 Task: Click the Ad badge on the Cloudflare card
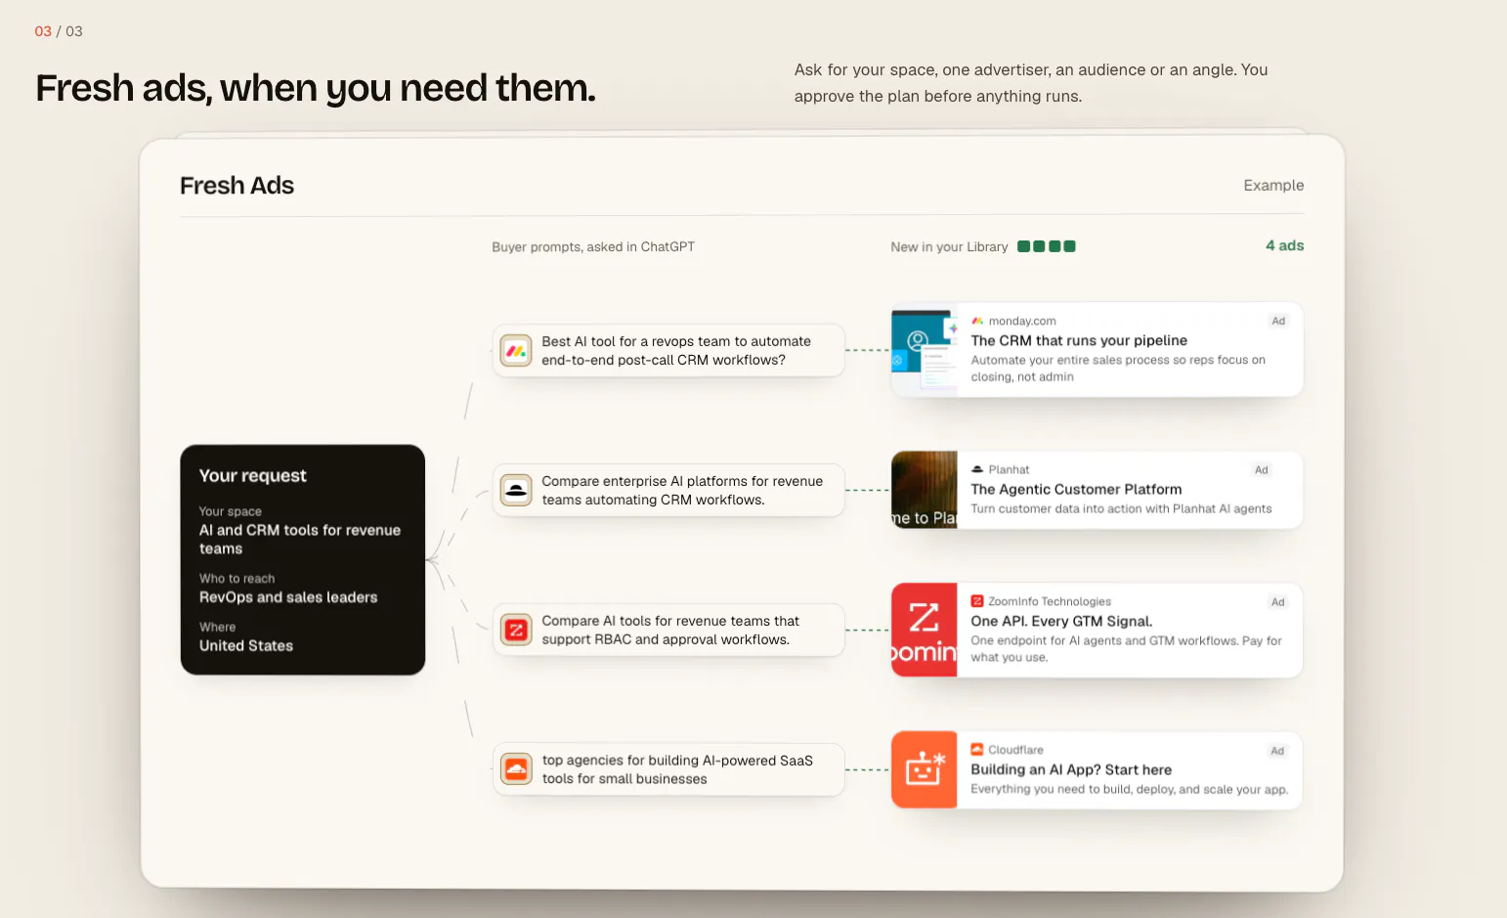point(1277,751)
